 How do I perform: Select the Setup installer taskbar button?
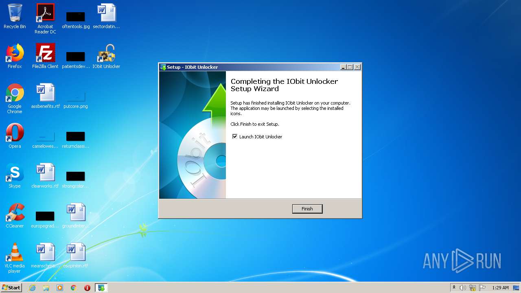pyautogui.click(x=101, y=288)
